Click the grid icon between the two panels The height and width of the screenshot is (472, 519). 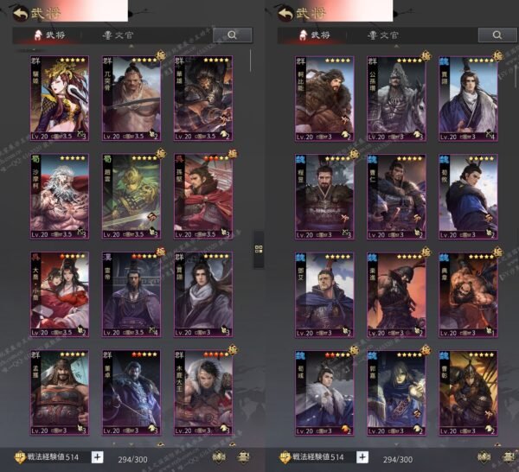coord(259,250)
